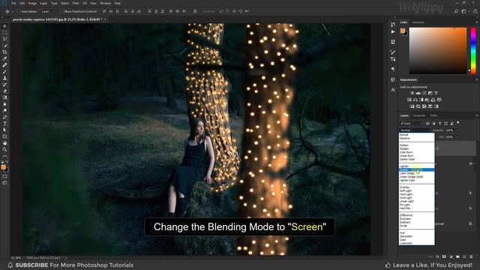Click the Fill percentage field
Viewport: 480px width, 270px height.
tap(450, 136)
